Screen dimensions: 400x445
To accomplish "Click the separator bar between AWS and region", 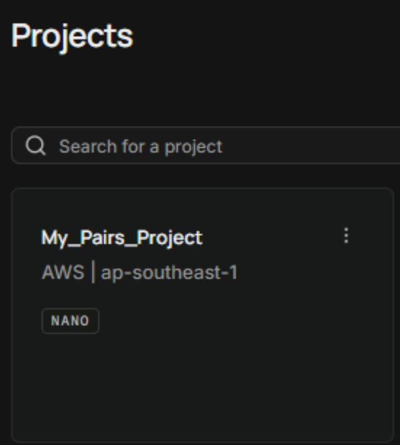I will (x=93, y=273).
